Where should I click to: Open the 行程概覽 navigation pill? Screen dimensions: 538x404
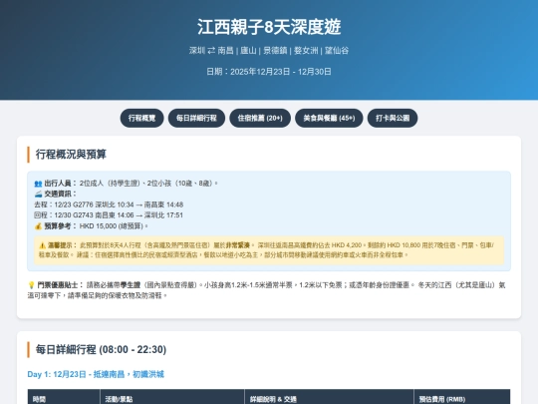141,118
